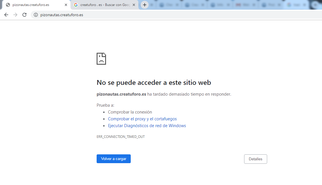
Task: Close the Buscar con Google tab
Action: (134, 5)
